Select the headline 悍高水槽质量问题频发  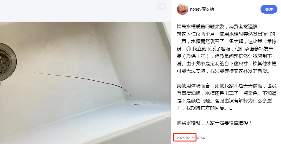201,27
